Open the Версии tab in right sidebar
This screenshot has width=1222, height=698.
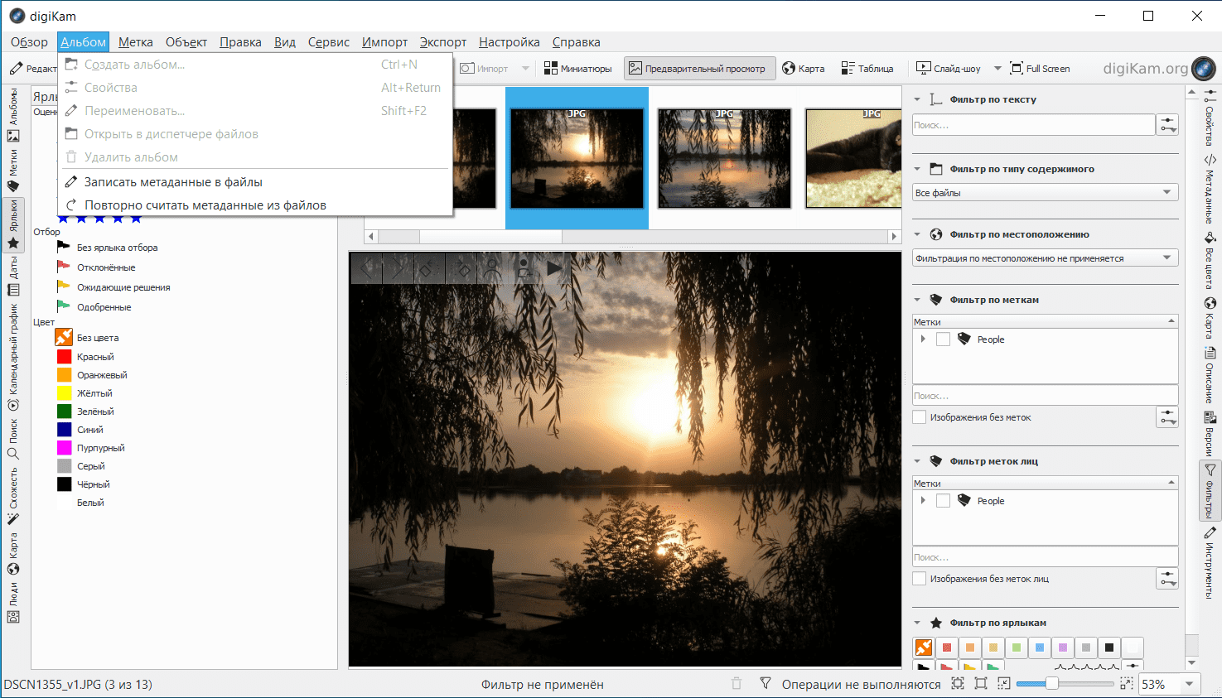coord(1210,434)
